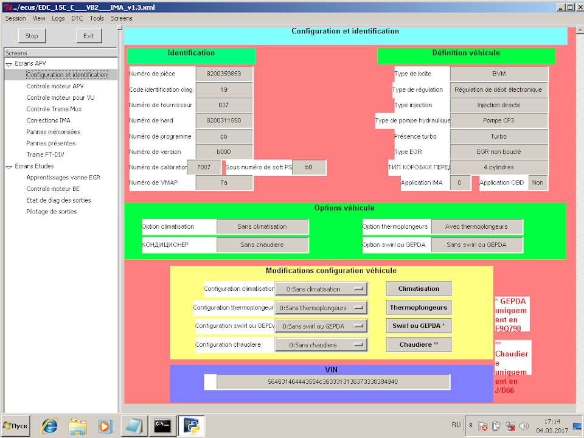Open the notepad-style taskbar icon
This screenshot has width=584, height=438.
(x=134, y=426)
